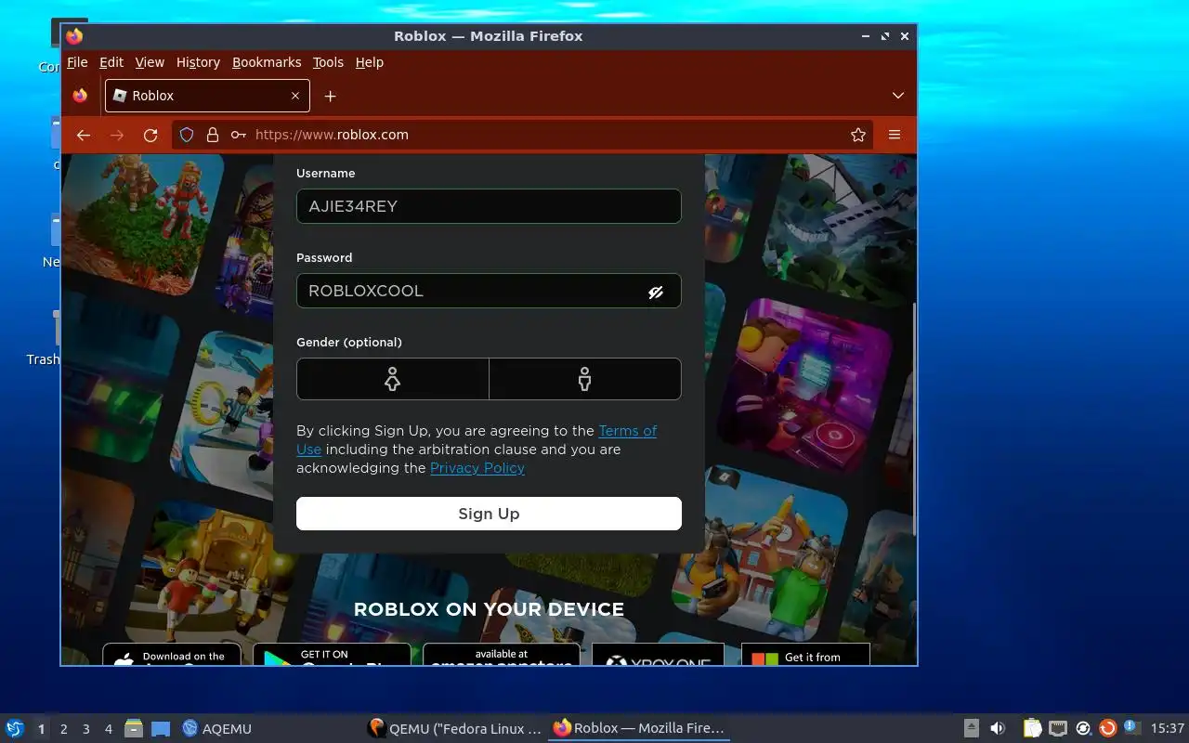The height and width of the screenshot is (743, 1189).
Task: Open the file manager icon in taskbar
Action: (x=134, y=729)
